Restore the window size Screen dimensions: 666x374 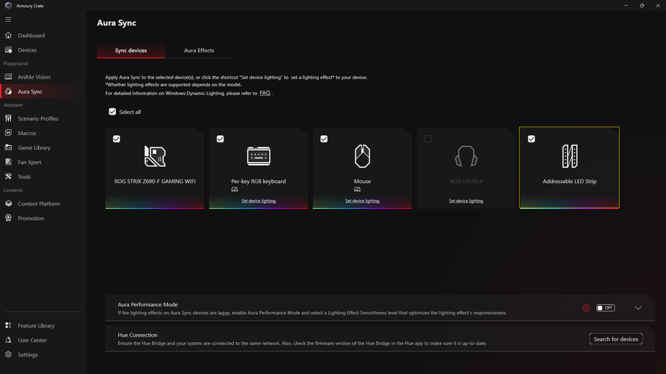[x=642, y=5]
